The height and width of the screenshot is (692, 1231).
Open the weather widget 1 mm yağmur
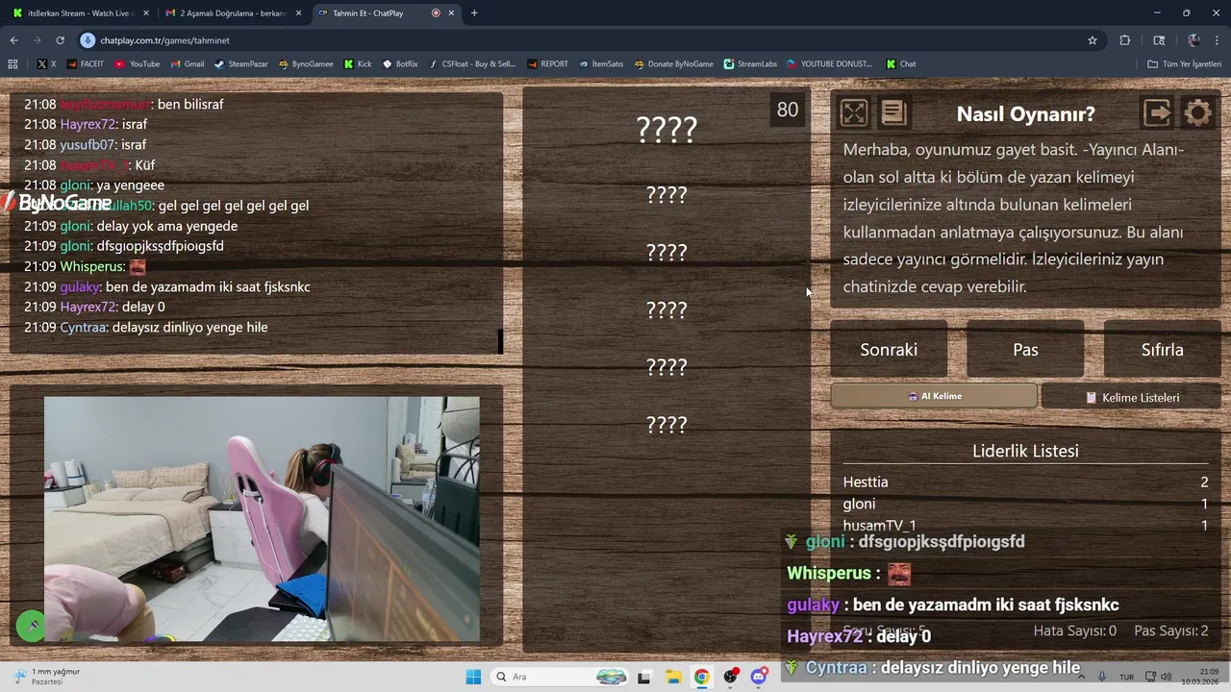[x=48, y=677]
